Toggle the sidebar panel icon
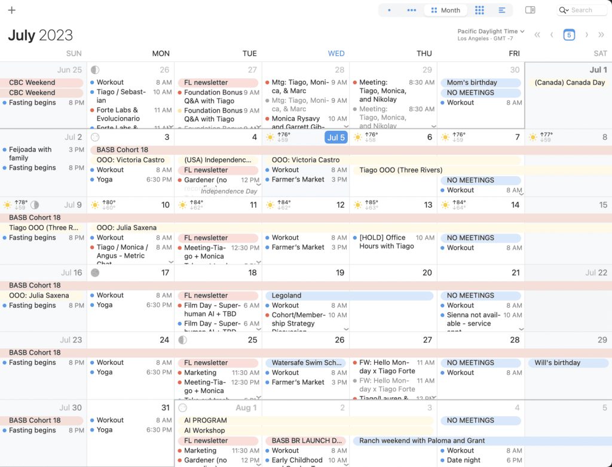 (x=530, y=10)
